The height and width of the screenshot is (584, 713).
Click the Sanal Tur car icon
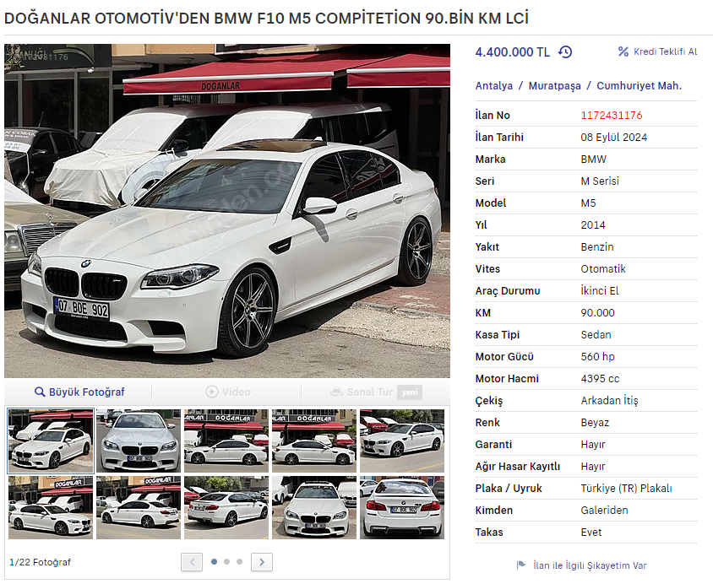(x=336, y=392)
